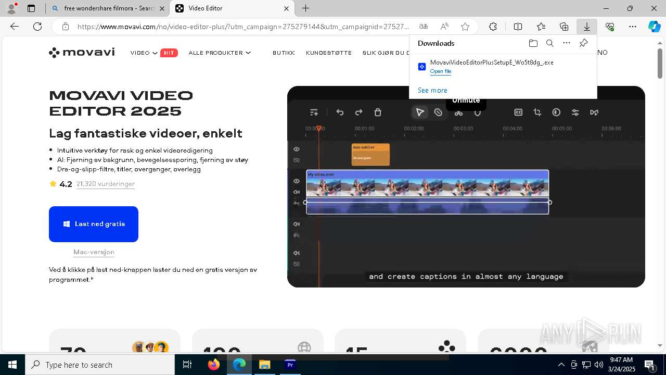Select the orange Auto subtitles clip
Image resolution: width=666 pixels, height=375 pixels.
tap(370, 155)
